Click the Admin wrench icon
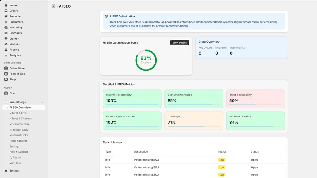This screenshot has width=317, height=178. coord(11,157)
